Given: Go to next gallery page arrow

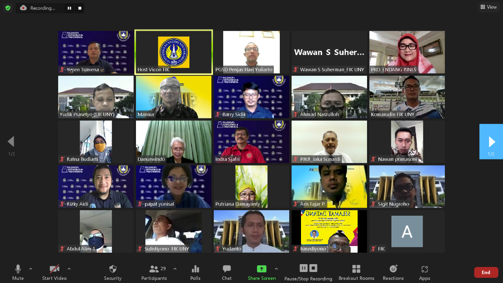Looking at the screenshot, I should (491, 141).
